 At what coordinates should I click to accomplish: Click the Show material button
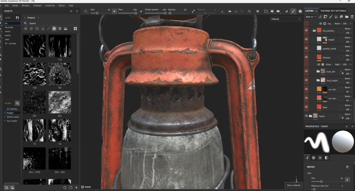(x=293, y=185)
